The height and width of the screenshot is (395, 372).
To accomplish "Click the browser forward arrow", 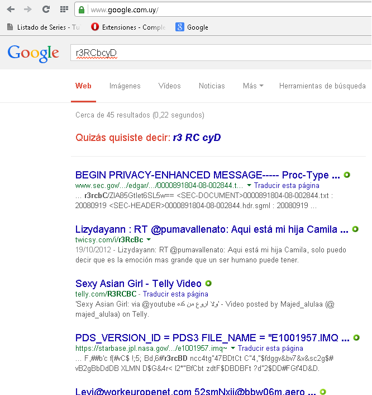I will [28, 10].
